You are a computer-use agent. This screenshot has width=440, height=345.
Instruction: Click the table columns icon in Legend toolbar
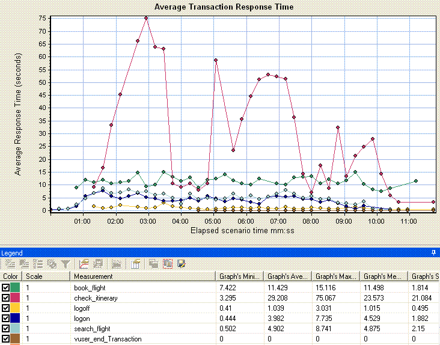pos(135,264)
